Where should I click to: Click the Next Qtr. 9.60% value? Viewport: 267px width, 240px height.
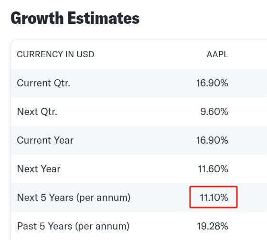pos(214,112)
